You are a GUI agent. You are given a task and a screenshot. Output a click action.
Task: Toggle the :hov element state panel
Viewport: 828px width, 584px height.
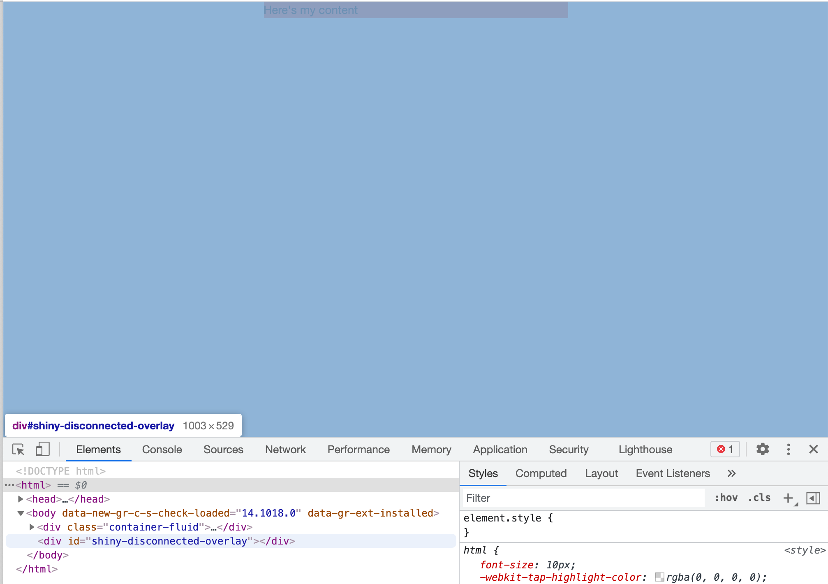726,498
